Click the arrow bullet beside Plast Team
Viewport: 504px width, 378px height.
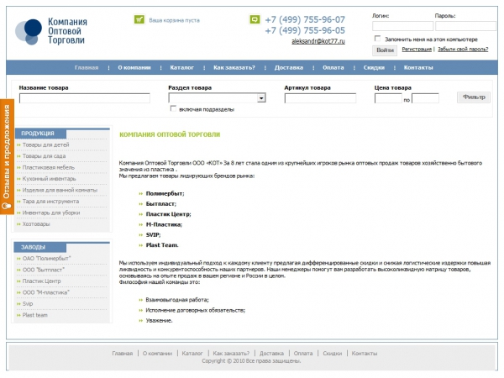(140, 244)
